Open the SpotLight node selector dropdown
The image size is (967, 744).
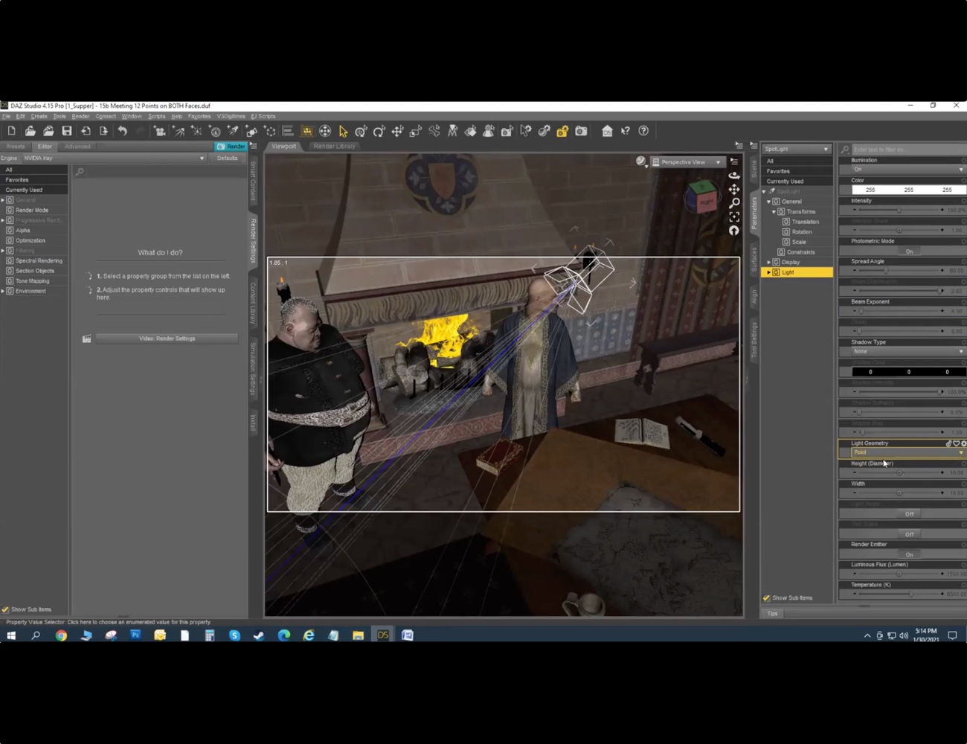(x=796, y=149)
